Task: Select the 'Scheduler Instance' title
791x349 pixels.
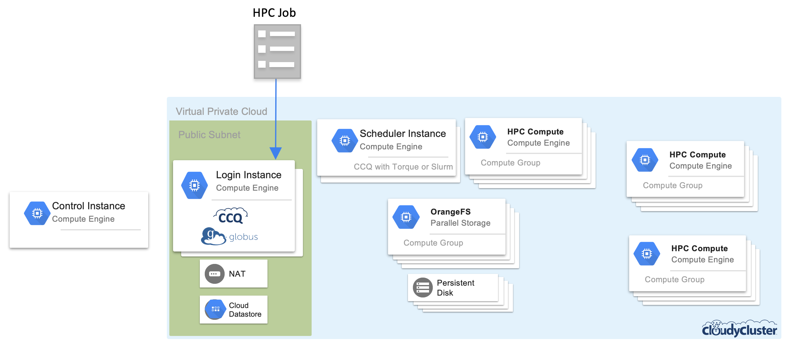Action: (403, 134)
